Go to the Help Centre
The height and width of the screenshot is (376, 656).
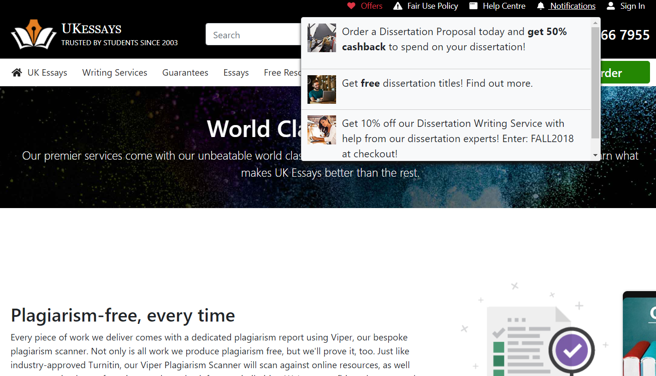(x=504, y=6)
